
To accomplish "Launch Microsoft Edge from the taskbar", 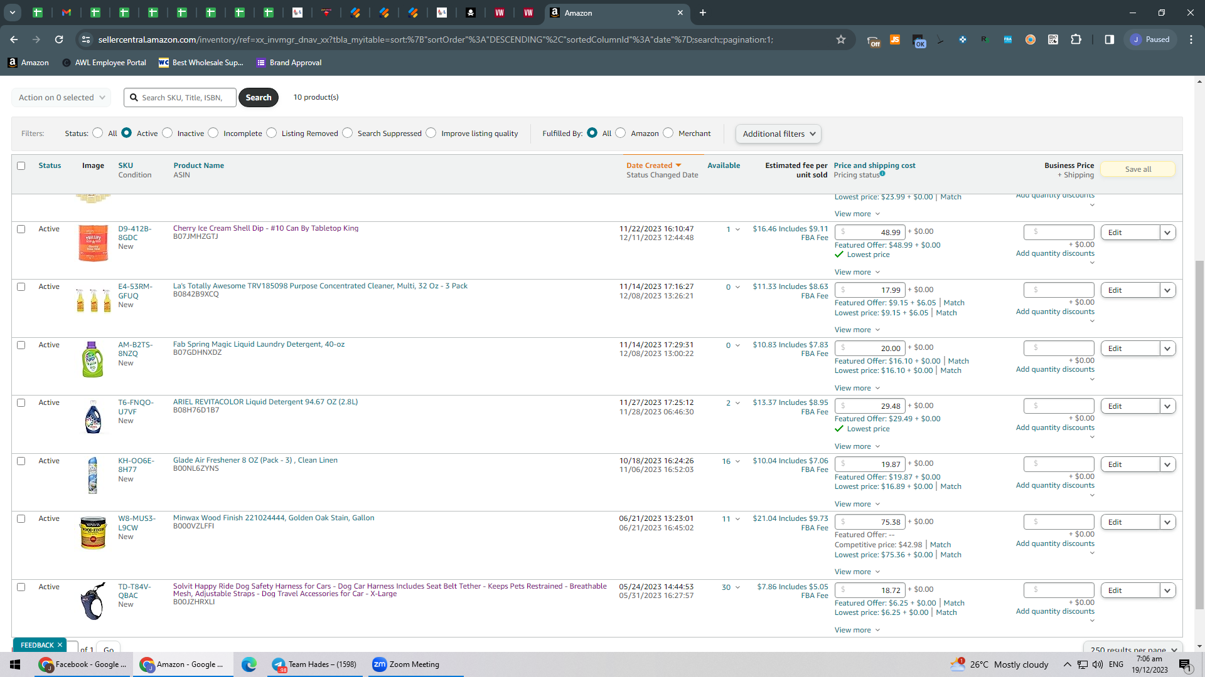I will point(249,664).
